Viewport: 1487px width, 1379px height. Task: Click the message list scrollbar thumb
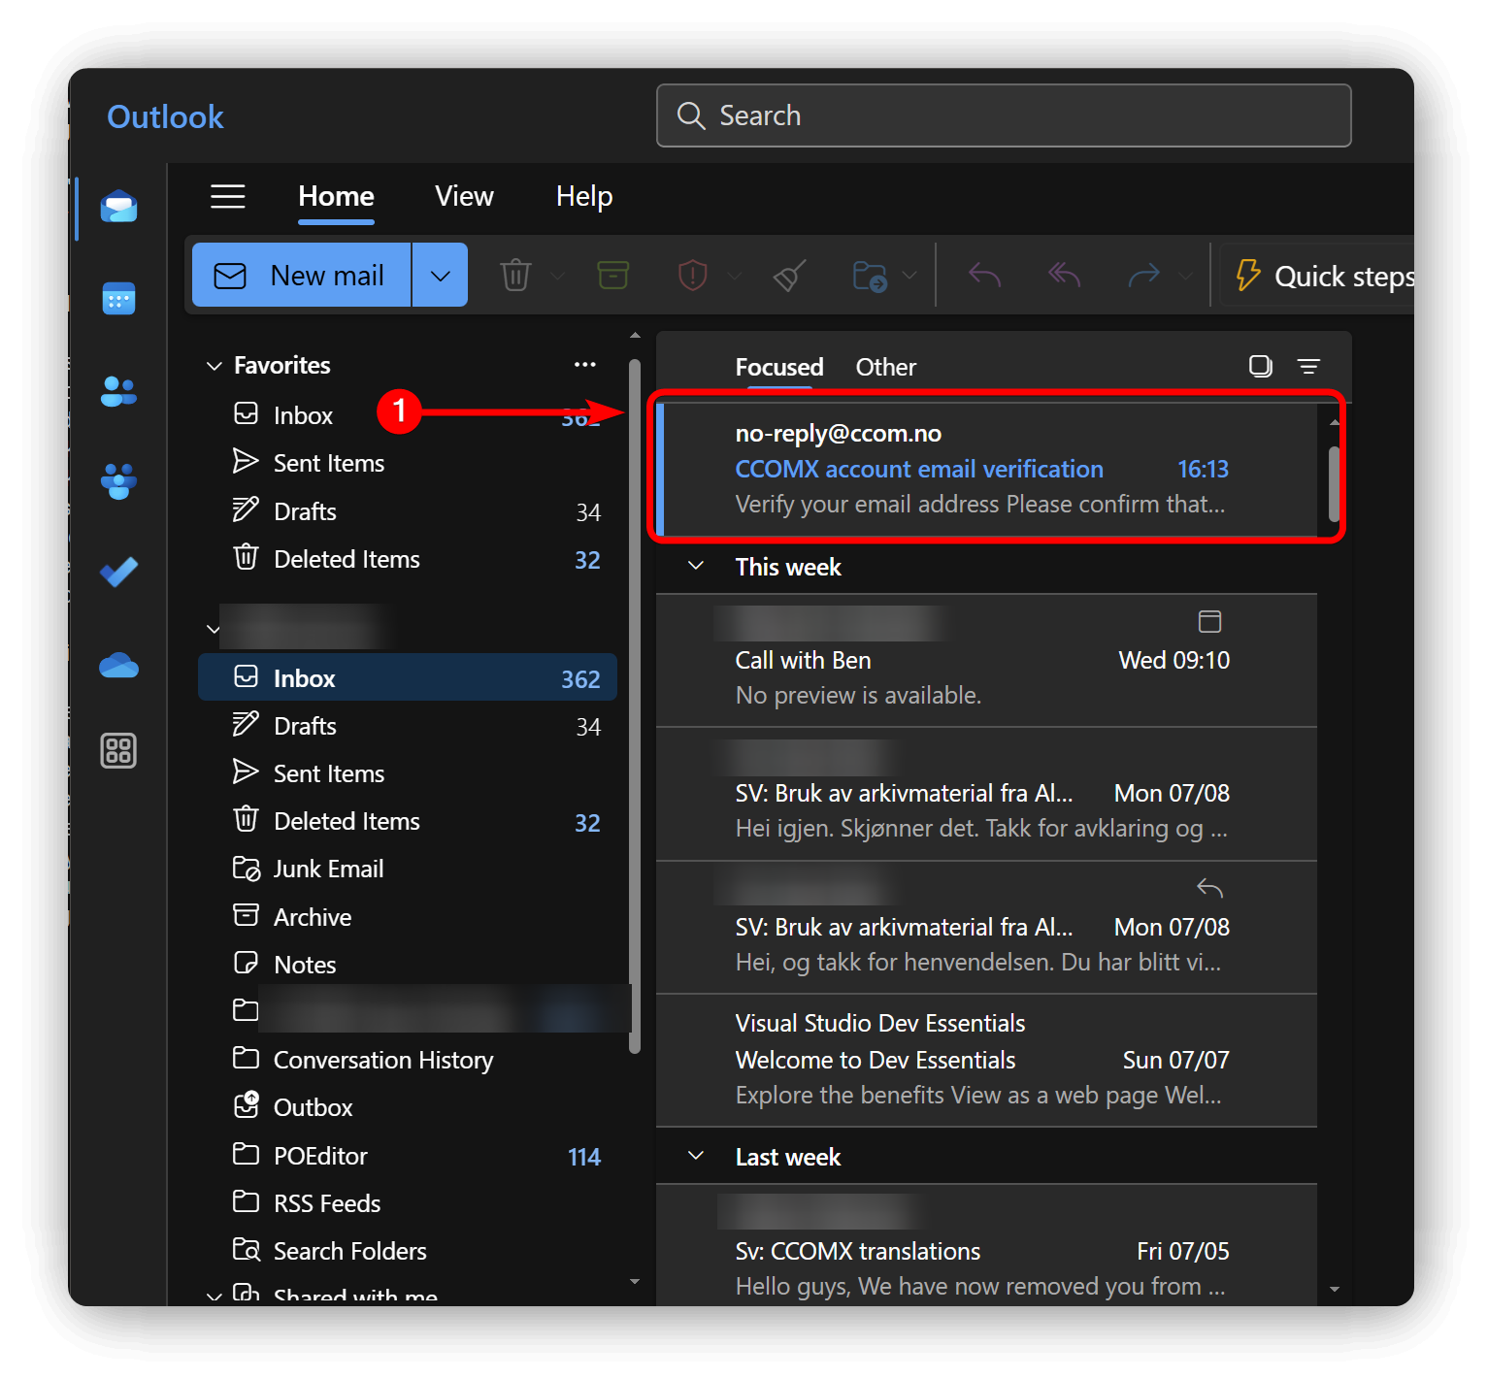[x=1334, y=483]
